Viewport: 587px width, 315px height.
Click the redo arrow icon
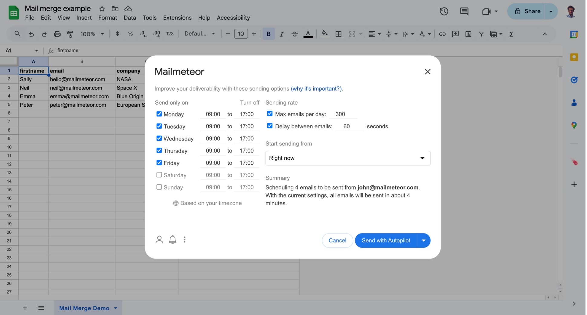[44, 34]
